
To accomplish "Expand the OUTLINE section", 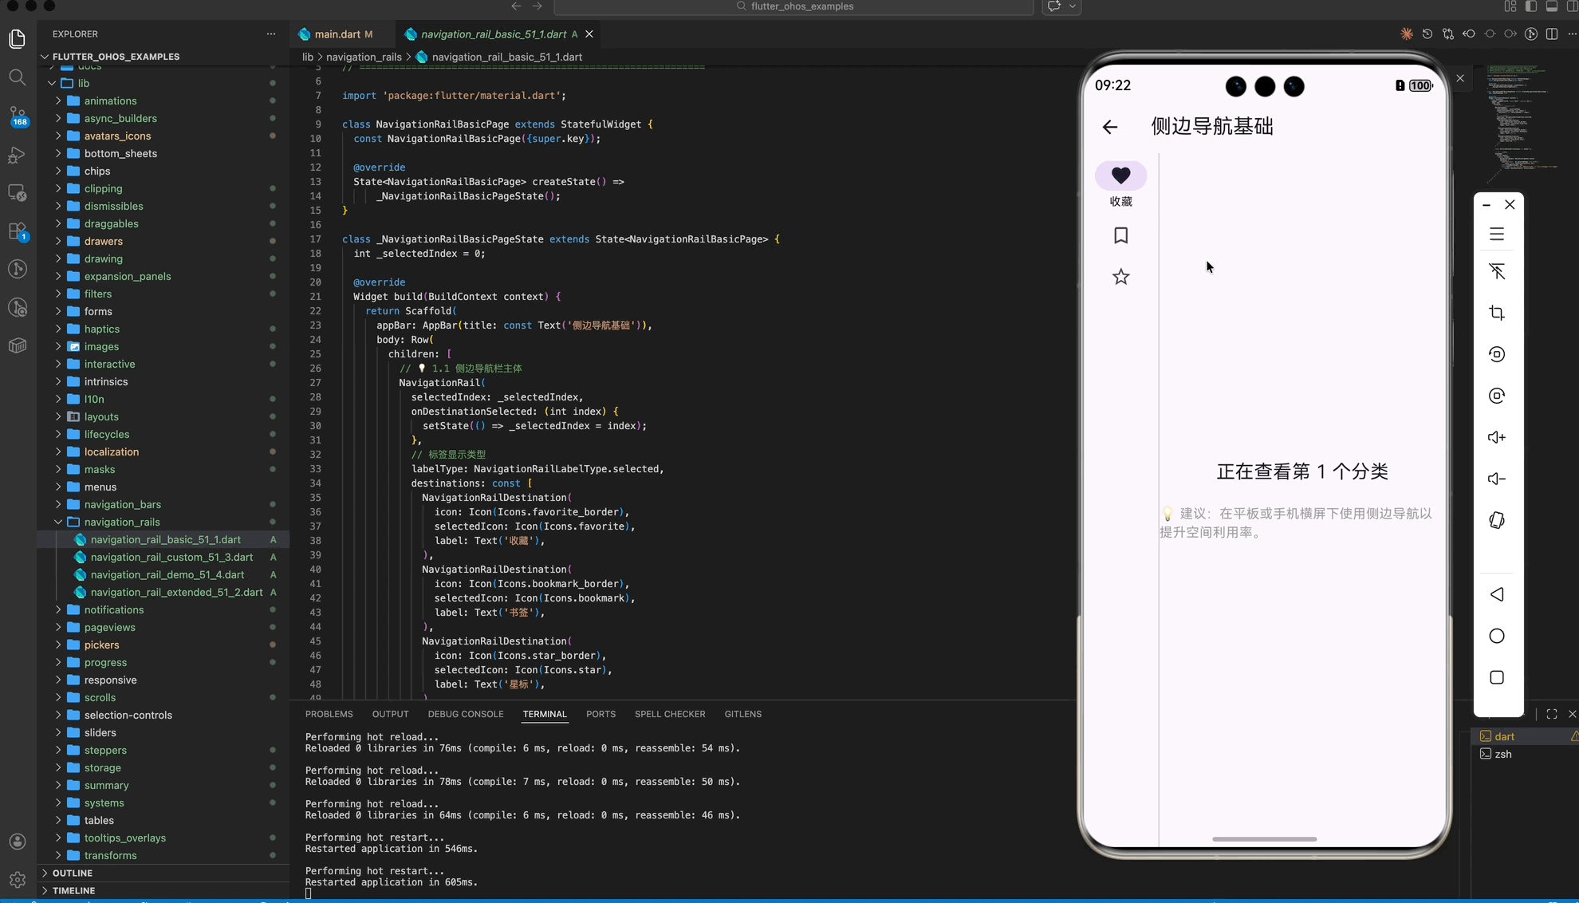I will (72, 873).
